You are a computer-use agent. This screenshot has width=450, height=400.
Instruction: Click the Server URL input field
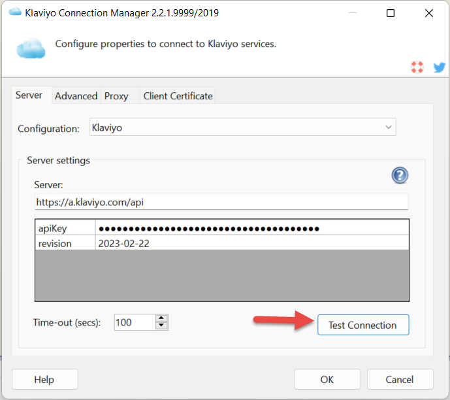tap(221, 202)
